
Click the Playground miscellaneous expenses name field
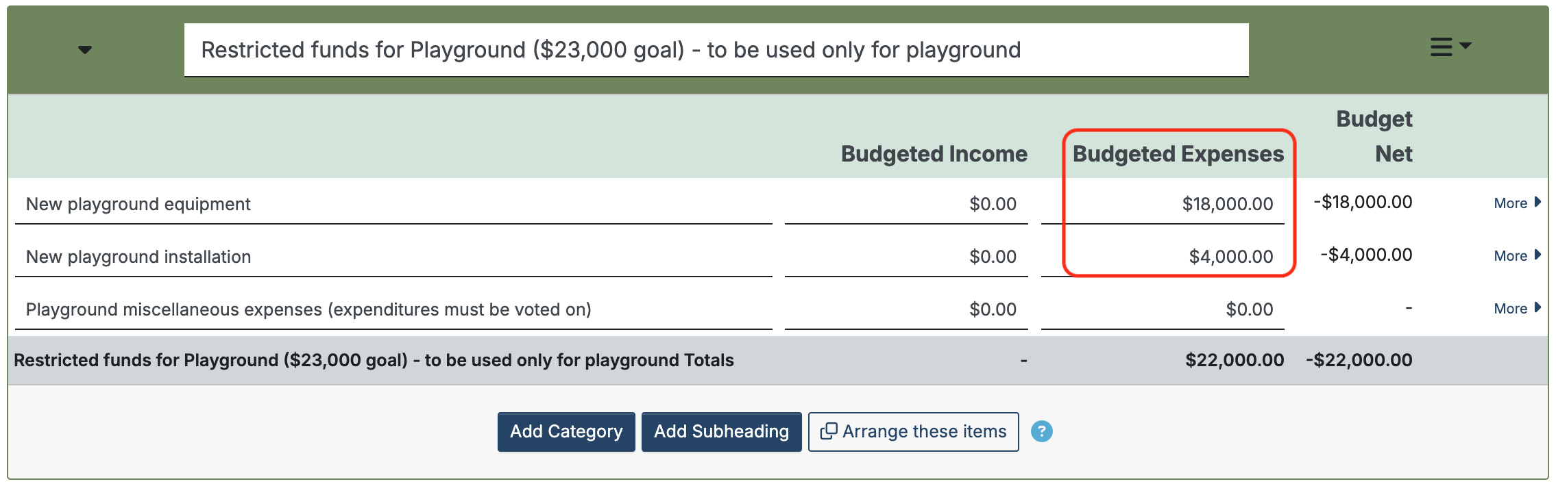(x=393, y=309)
